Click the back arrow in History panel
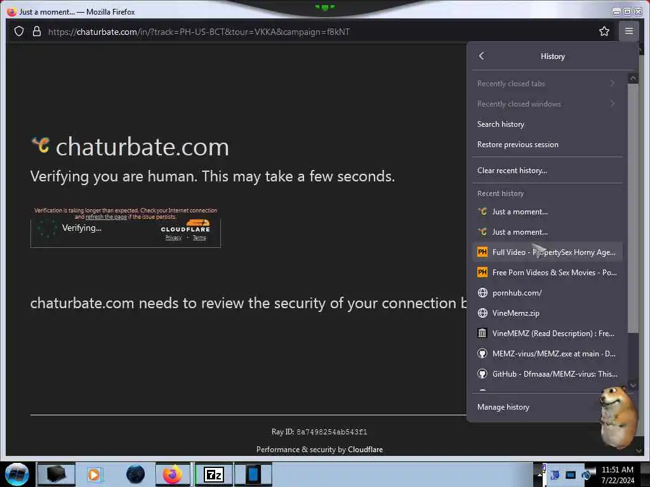 (x=481, y=56)
